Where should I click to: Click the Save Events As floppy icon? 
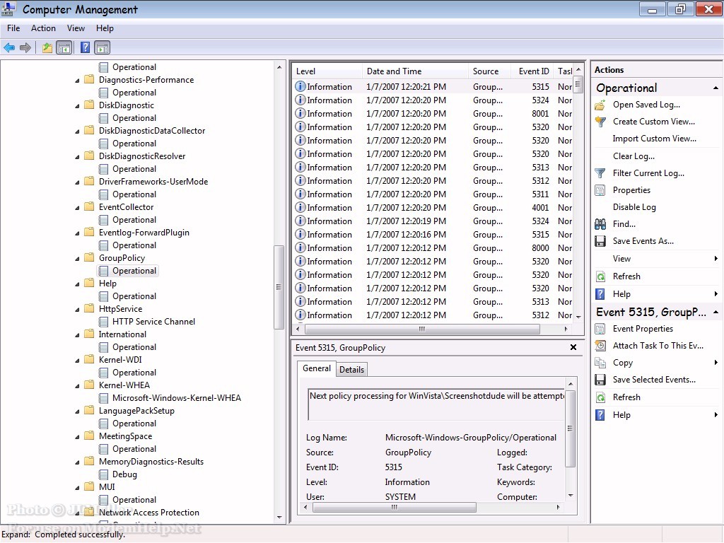(600, 241)
